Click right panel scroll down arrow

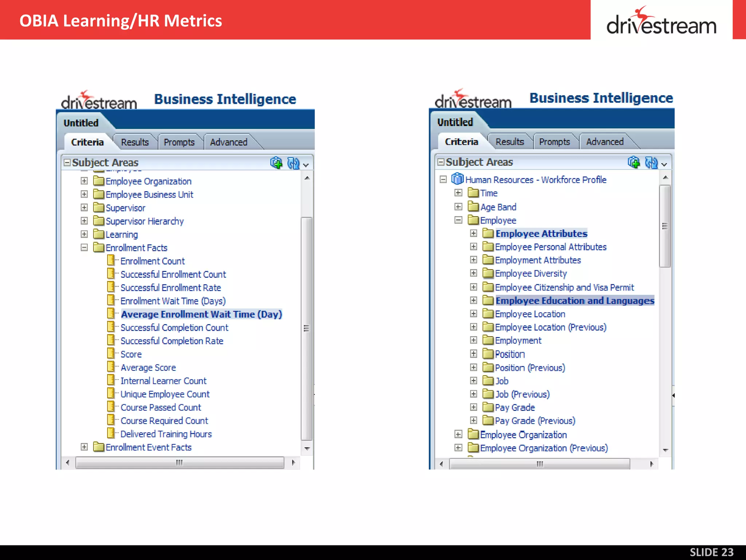pyautogui.click(x=665, y=450)
